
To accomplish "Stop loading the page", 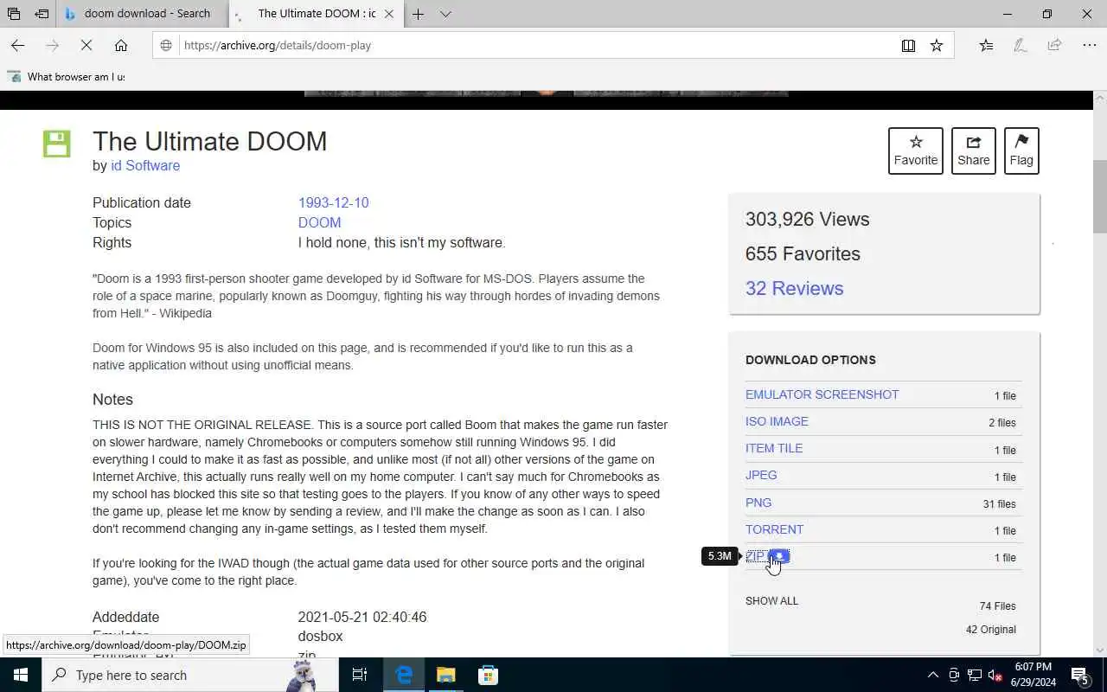I will click(x=86, y=45).
